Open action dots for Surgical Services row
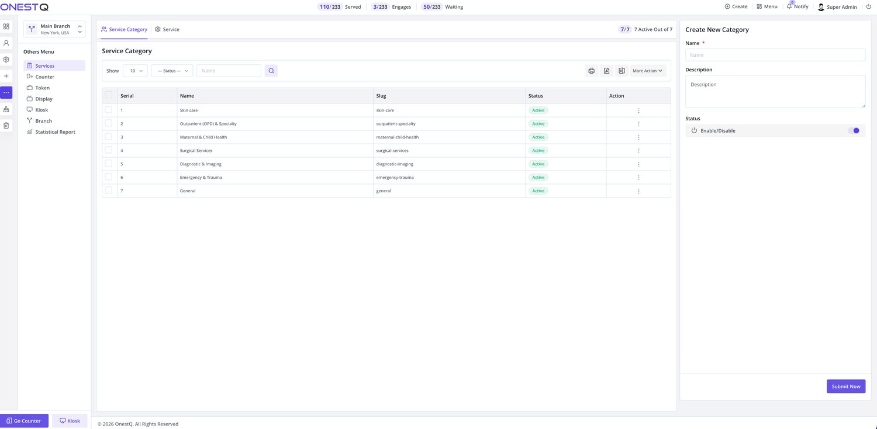 point(638,151)
